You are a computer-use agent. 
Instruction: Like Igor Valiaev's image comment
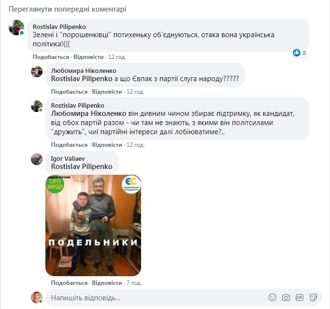coord(69,283)
